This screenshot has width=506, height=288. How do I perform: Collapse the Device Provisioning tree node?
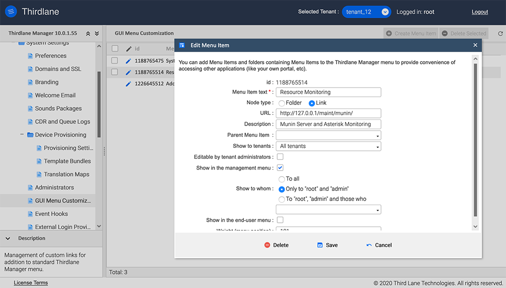pyautogui.click(x=22, y=134)
